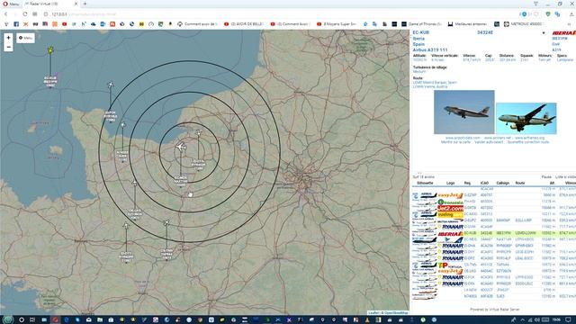Sort list by ICAO column header

[484, 183]
